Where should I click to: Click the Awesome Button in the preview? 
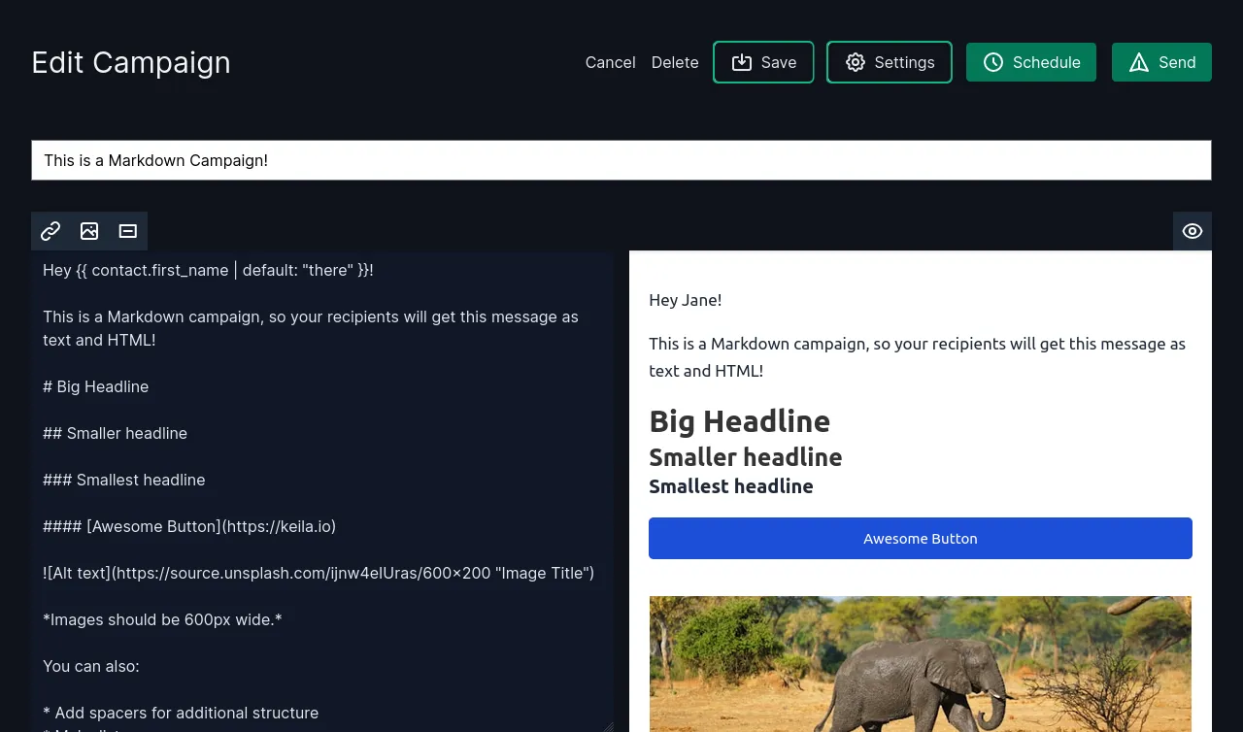921,538
